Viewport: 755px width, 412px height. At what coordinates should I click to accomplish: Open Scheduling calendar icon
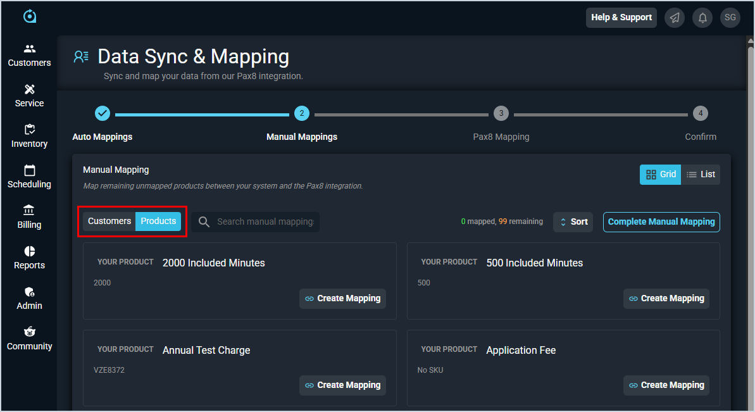point(30,170)
